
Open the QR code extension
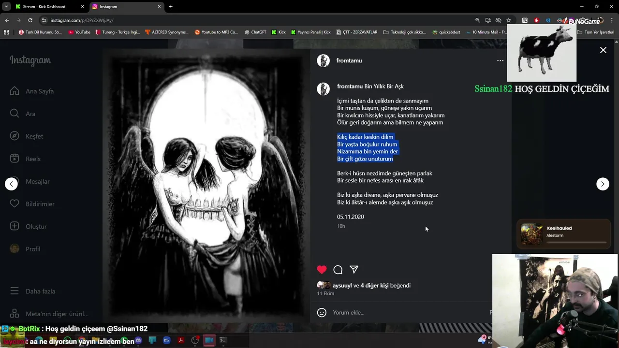(525, 20)
